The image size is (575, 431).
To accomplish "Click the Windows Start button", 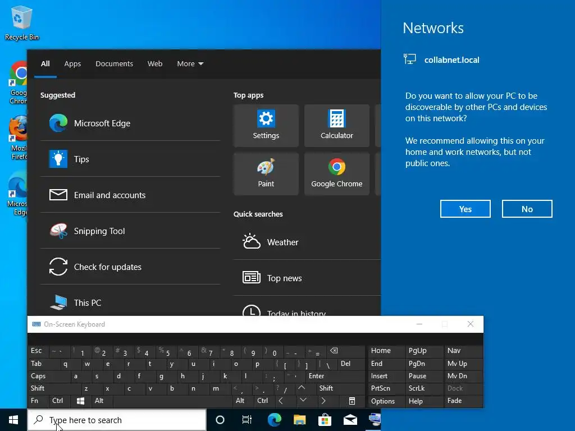I will point(13,420).
